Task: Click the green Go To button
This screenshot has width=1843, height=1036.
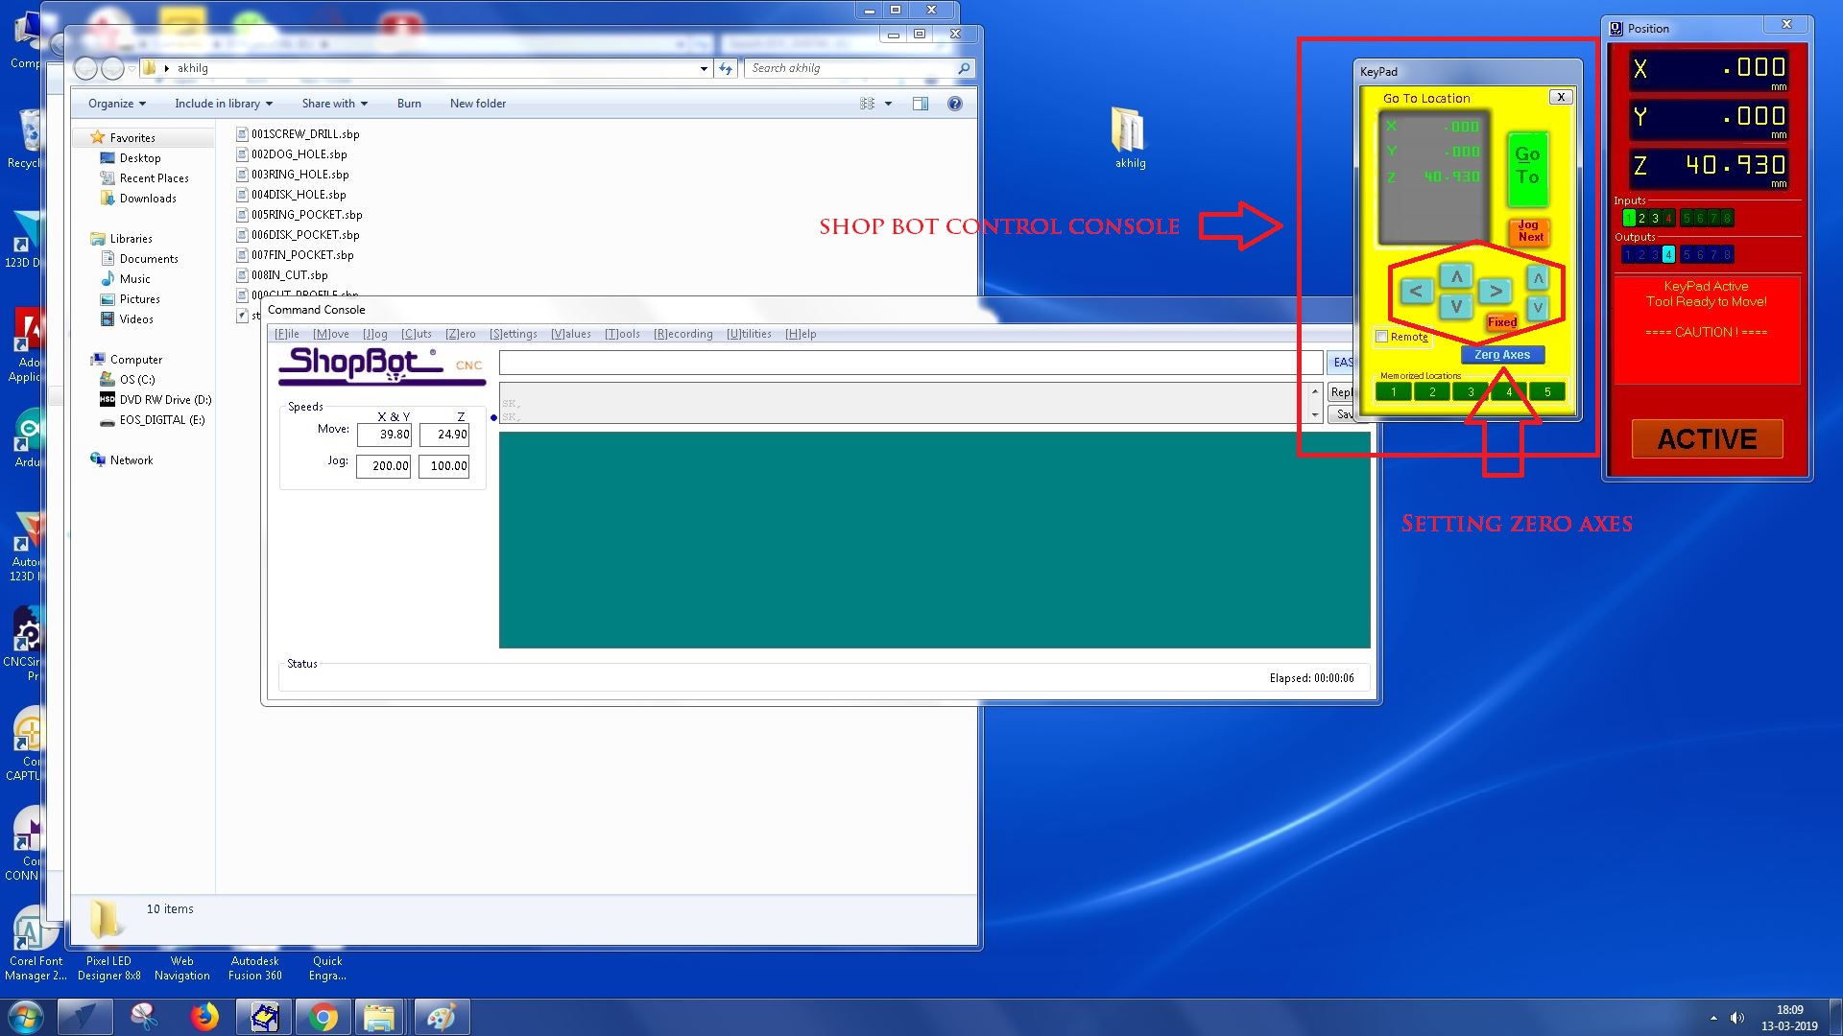Action: coord(1526,168)
